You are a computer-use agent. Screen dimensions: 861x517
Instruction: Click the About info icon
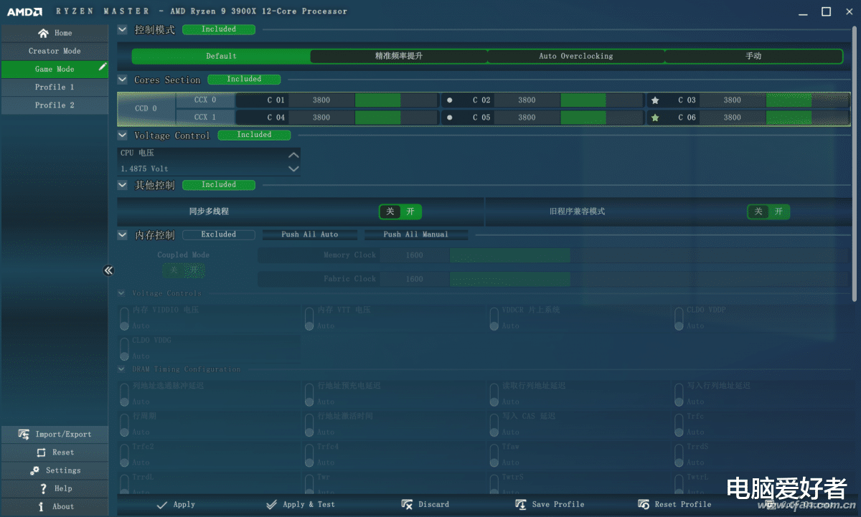(x=42, y=506)
